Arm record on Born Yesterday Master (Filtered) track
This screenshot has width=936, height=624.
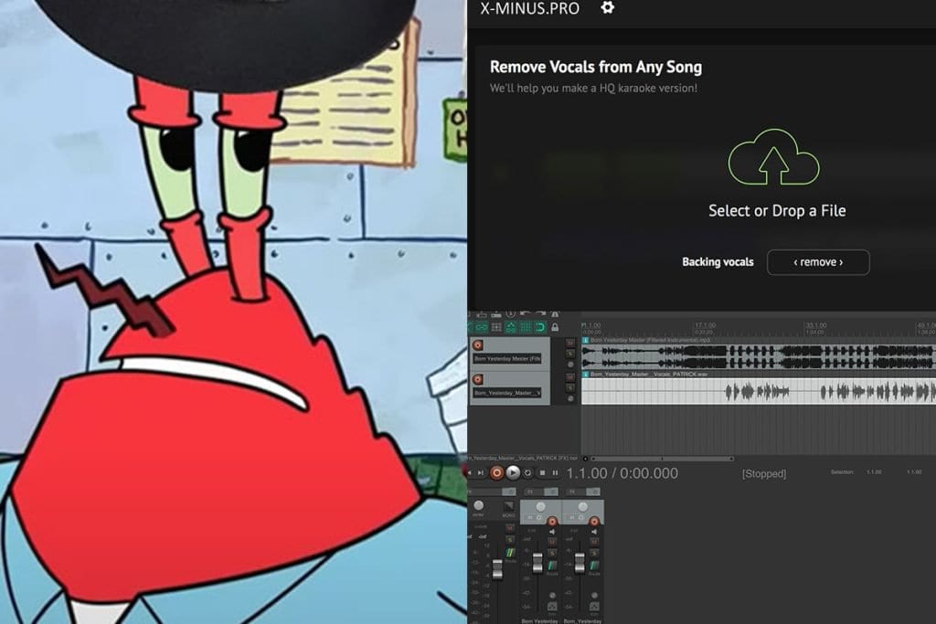coord(477,345)
